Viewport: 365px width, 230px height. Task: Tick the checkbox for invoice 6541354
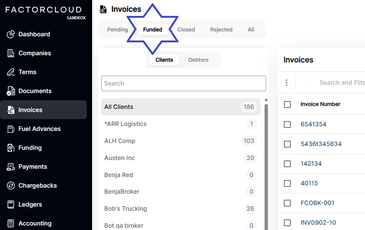pyautogui.click(x=287, y=124)
